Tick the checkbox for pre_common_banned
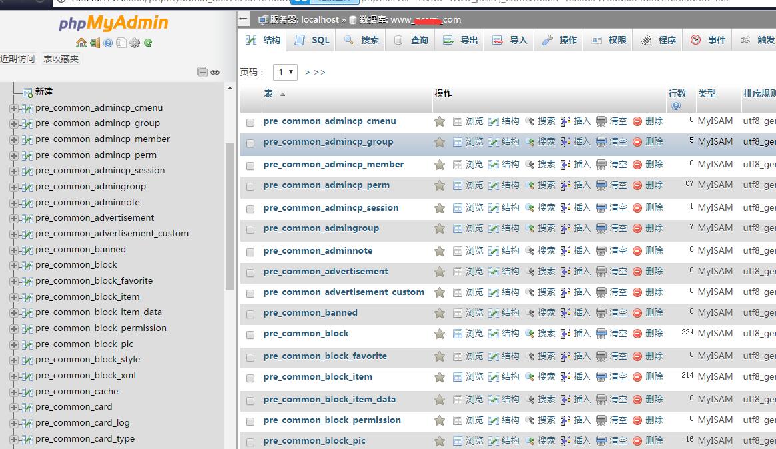The height and width of the screenshot is (449, 776). tap(250, 314)
